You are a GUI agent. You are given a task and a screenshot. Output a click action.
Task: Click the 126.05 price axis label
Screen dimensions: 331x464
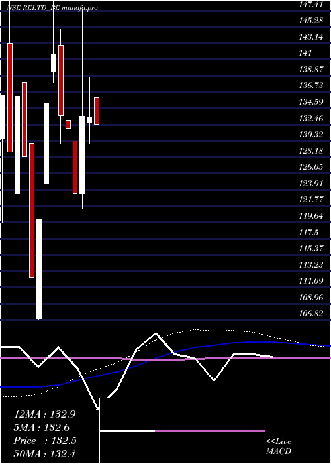click(310, 167)
